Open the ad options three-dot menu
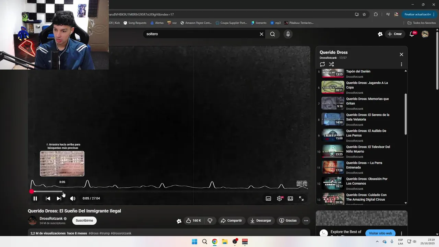Image resolution: width=439 pixels, height=247 pixels. point(401,234)
